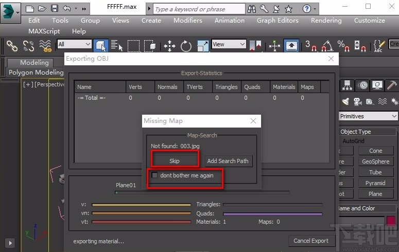Open the MAXScript menu
Image resolution: width=399 pixels, height=252 pixels.
[44, 31]
